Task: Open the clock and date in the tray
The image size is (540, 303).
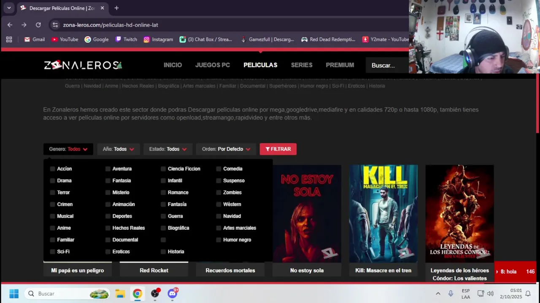Action: pos(510,293)
